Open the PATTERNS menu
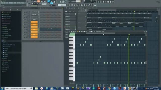 (x=11, y=3)
